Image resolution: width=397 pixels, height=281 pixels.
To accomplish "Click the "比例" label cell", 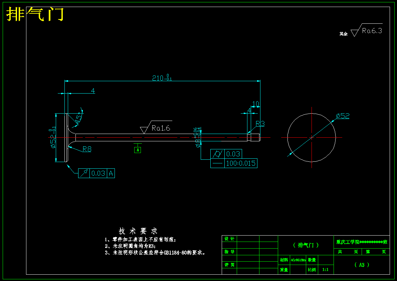I will tap(312, 270).
